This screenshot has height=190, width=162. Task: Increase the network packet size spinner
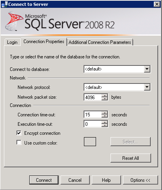(105, 96)
